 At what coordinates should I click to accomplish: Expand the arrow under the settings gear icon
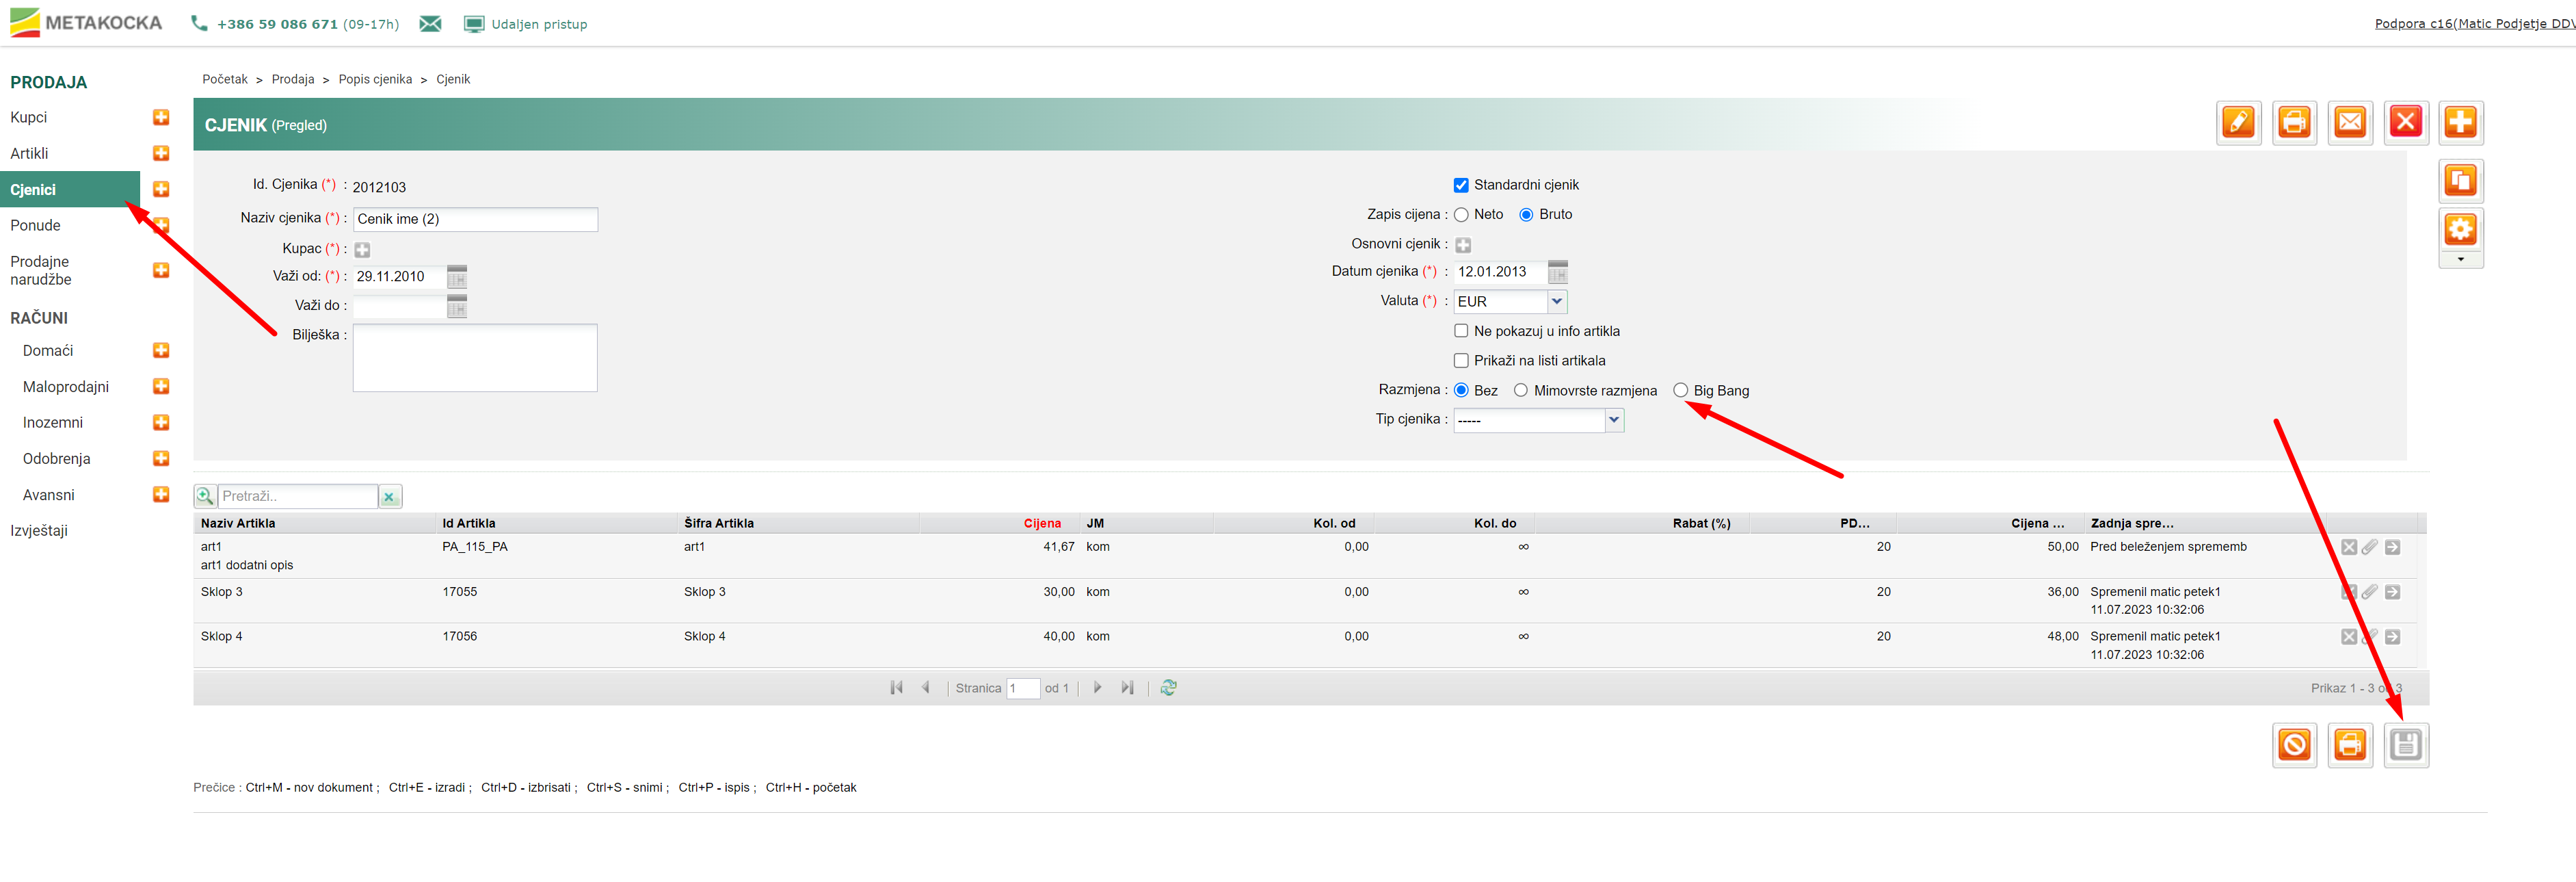point(2460,259)
